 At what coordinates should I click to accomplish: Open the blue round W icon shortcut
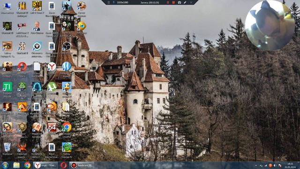point(67,67)
